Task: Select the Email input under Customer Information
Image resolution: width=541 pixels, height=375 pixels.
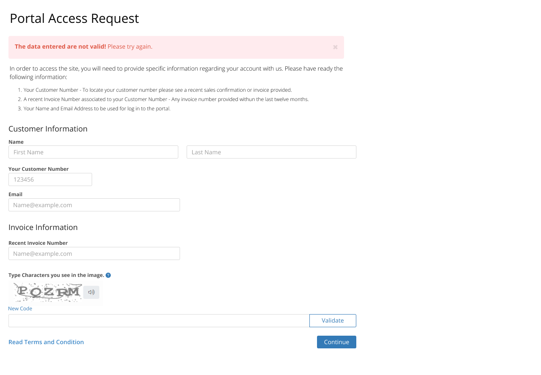Action: click(94, 205)
